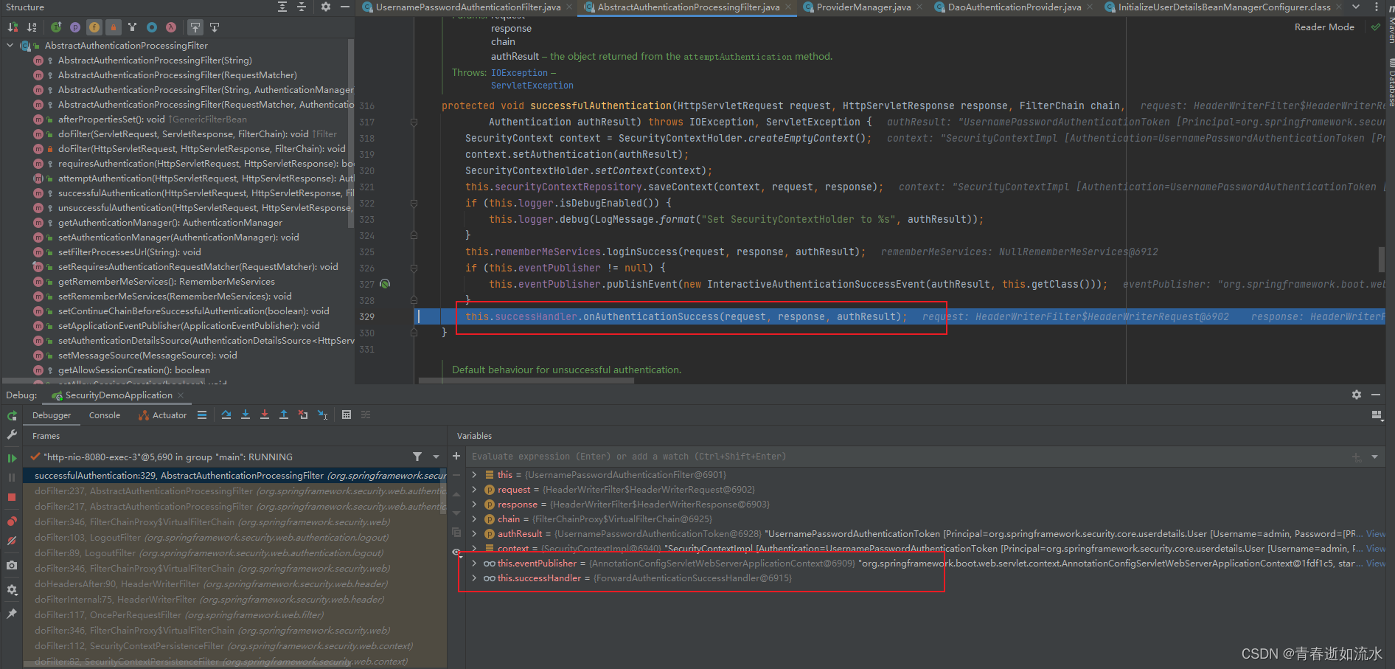Image resolution: width=1395 pixels, height=669 pixels.
Task: Expand the response variable node
Action: (473, 505)
